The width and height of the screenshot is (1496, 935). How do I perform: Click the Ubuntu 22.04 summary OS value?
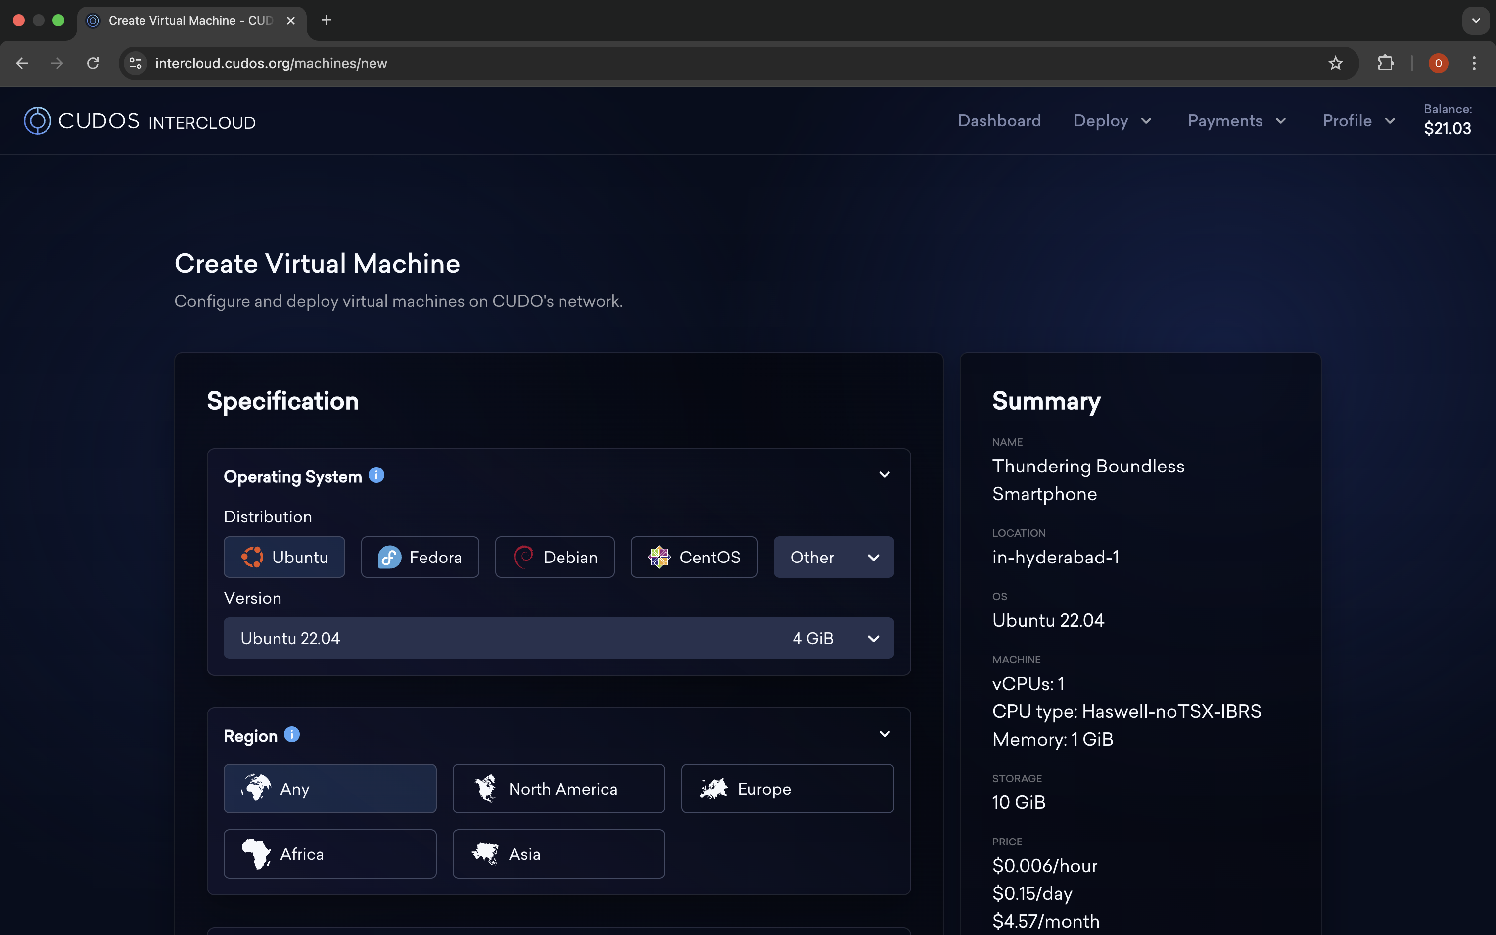click(x=1048, y=620)
